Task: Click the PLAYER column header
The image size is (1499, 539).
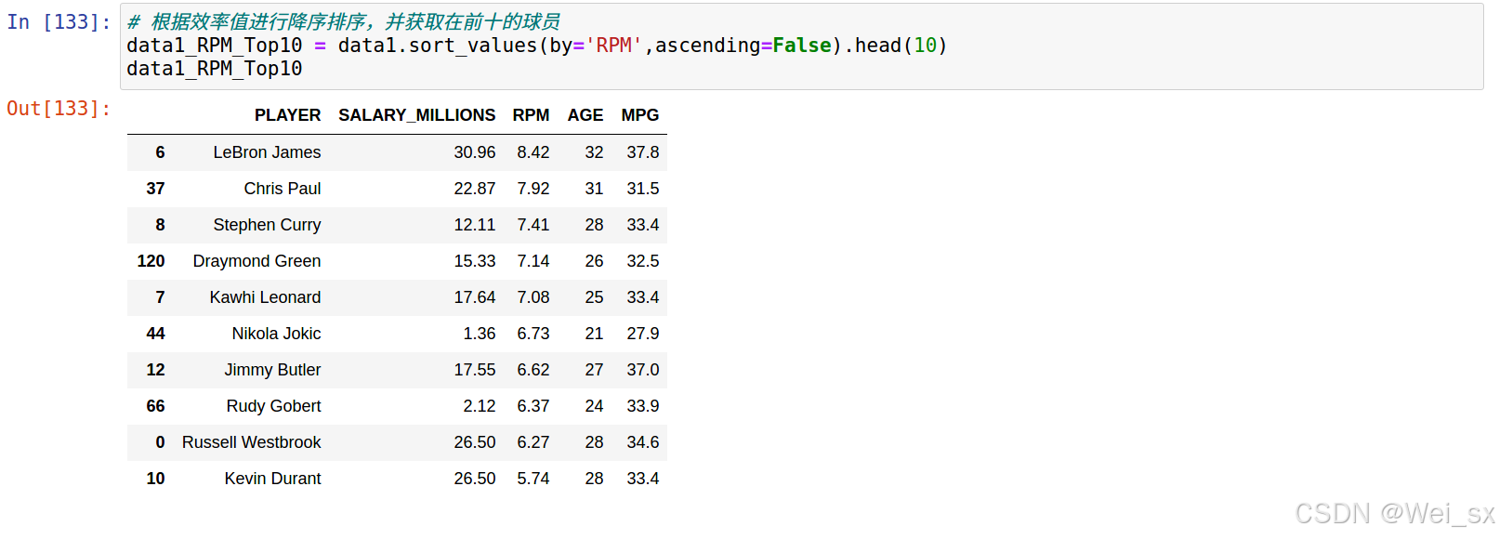Action: click(288, 115)
